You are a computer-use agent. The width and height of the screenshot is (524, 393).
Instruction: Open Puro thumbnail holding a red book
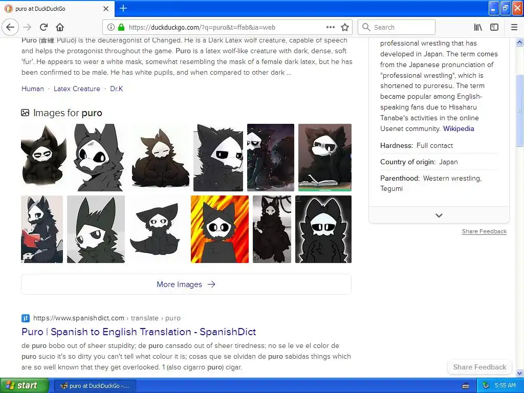pyautogui.click(x=42, y=229)
